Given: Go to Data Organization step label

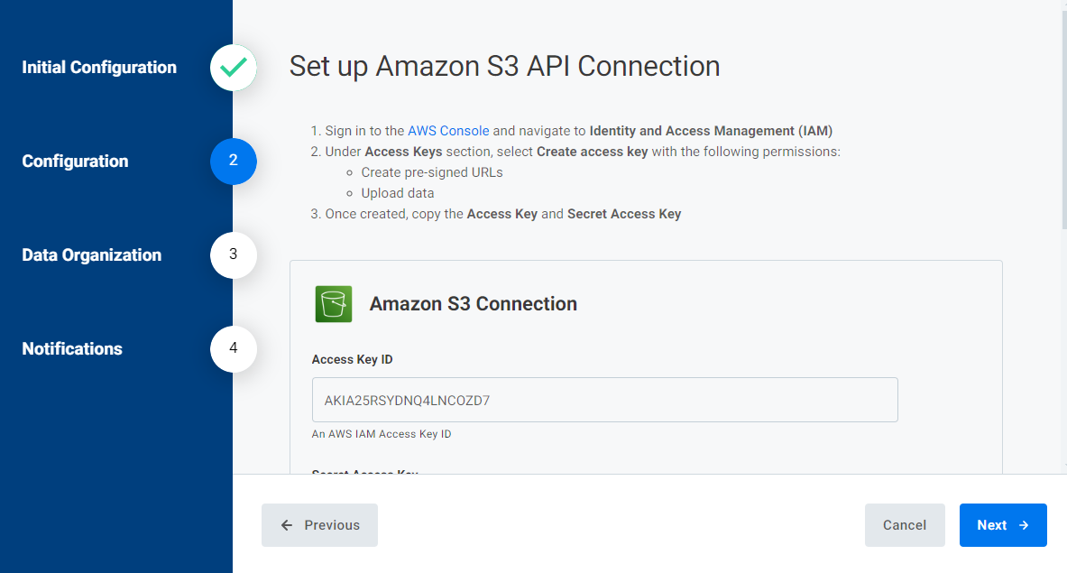Looking at the screenshot, I should click(x=92, y=255).
